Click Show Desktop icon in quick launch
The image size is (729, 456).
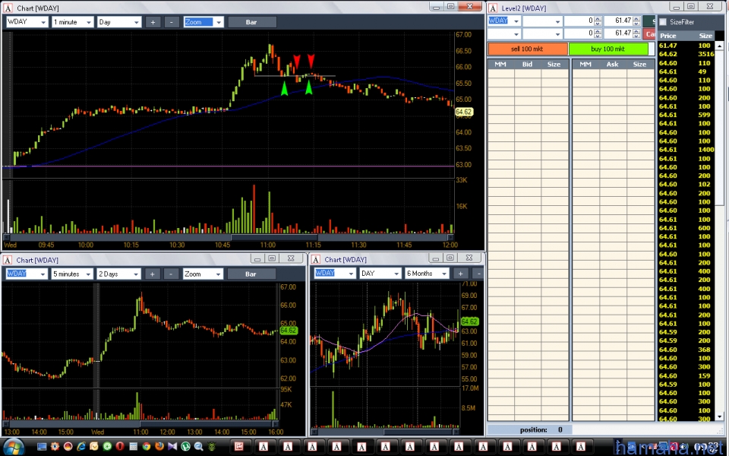[x=42, y=447]
